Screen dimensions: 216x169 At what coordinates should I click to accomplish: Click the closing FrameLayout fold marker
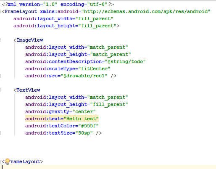0,161
